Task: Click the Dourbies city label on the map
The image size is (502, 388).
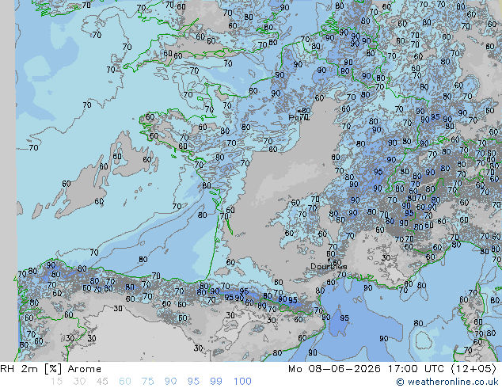Action: point(329,266)
